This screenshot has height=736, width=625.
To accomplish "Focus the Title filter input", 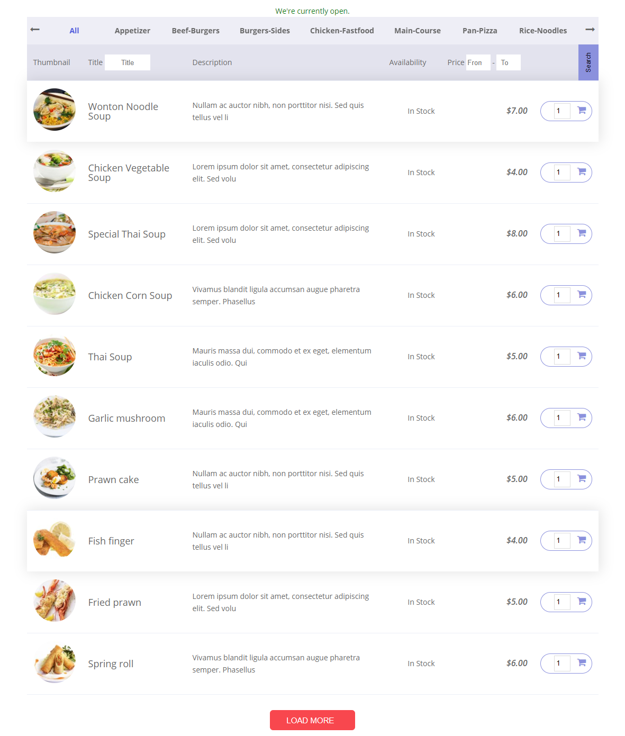I will click(128, 62).
